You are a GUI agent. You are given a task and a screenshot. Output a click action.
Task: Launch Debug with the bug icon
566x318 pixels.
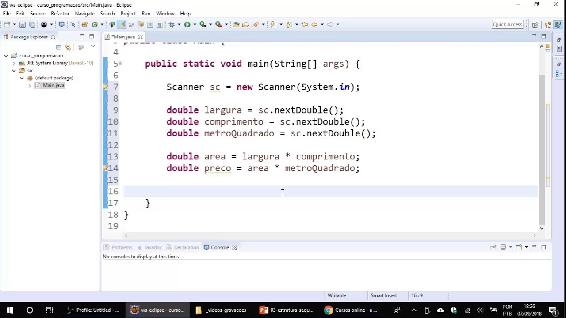pyautogui.click(x=172, y=24)
